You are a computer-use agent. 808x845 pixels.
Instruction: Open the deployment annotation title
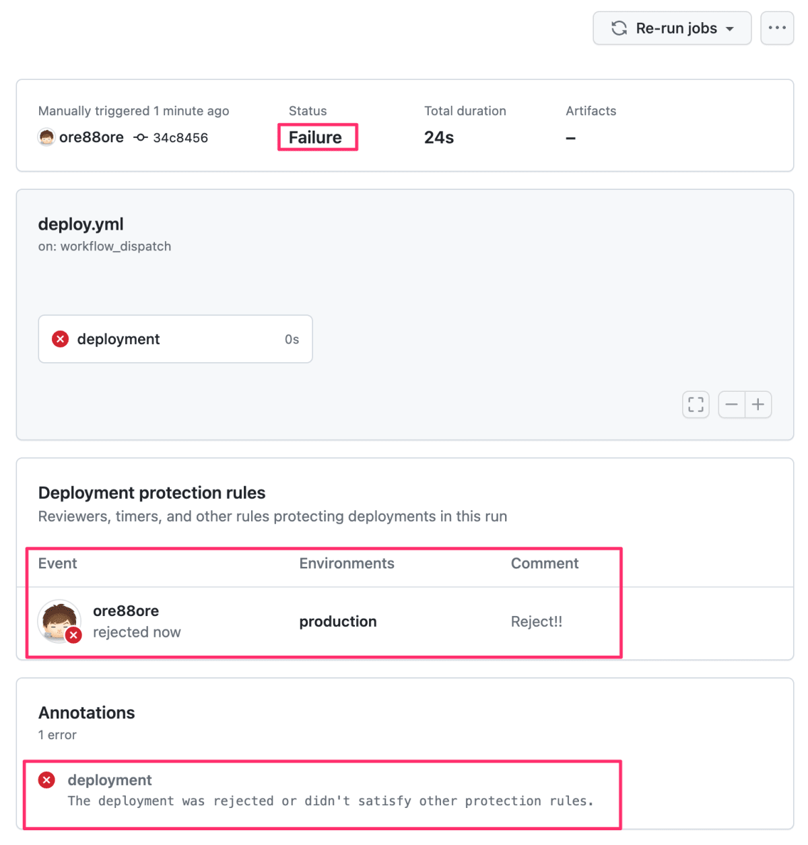110,780
